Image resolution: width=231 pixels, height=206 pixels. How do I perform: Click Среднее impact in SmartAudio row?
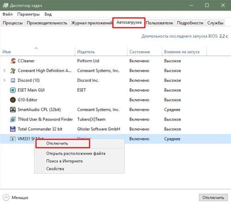tap(172, 109)
